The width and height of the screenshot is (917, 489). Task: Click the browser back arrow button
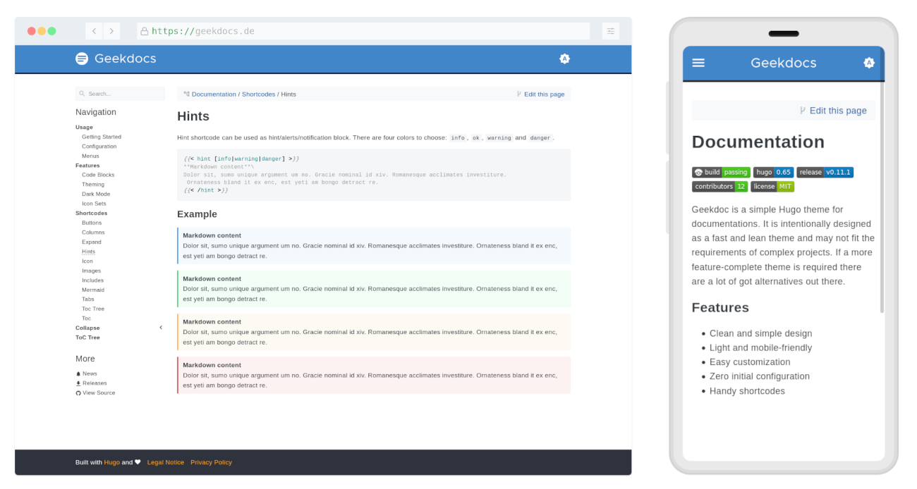click(x=95, y=31)
